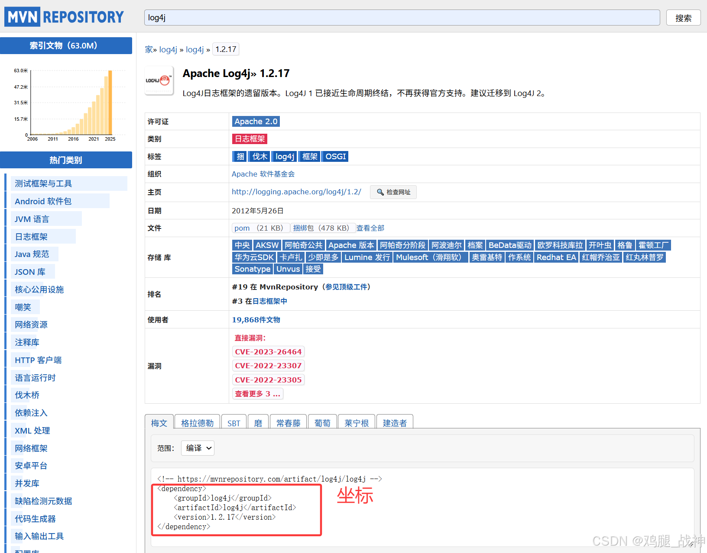This screenshot has width=707, height=553.
Task: Open 缺陷检测元数据 category
Action: [43, 501]
